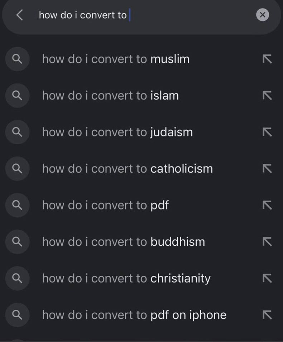Tap the arrow next to 'pdf on iphone'
Viewport: 283px width, 342px height.
tap(267, 315)
